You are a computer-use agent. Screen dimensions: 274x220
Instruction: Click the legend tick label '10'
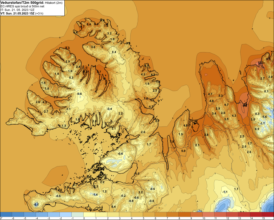204,218
